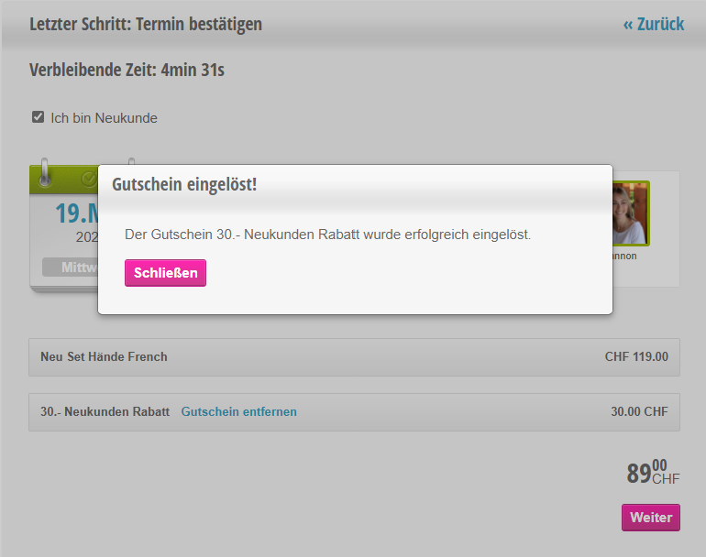706x557 pixels.
Task: Click the 'Ich bin Neukunde' label text
Action: (104, 118)
